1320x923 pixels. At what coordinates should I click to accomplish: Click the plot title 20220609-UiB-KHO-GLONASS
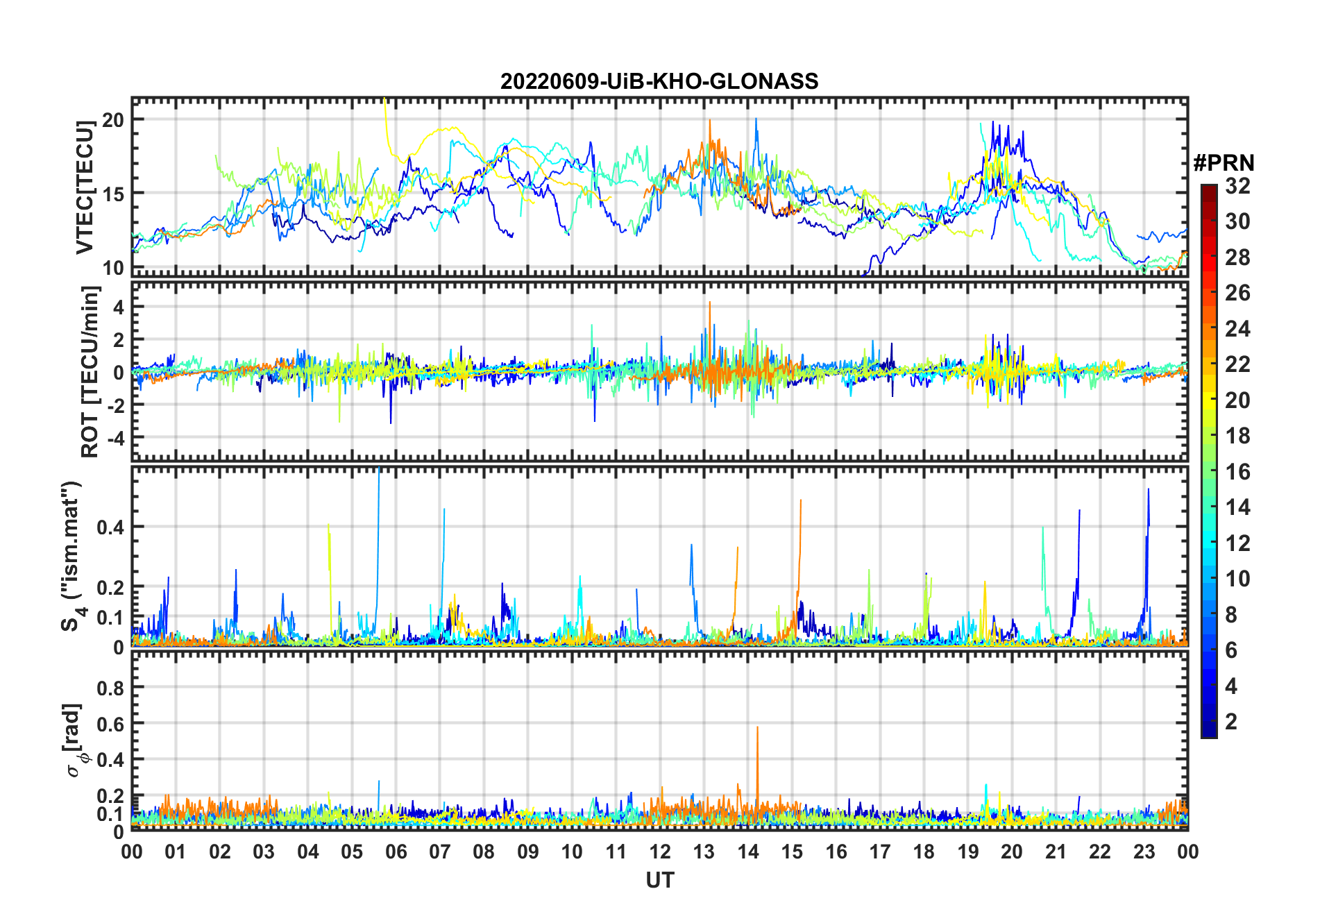click(x=659, y=81)
